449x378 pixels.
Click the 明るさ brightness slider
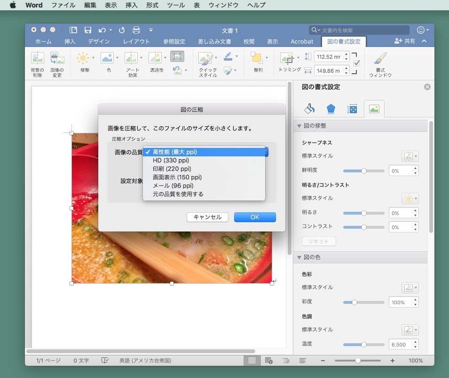point(363,213)
